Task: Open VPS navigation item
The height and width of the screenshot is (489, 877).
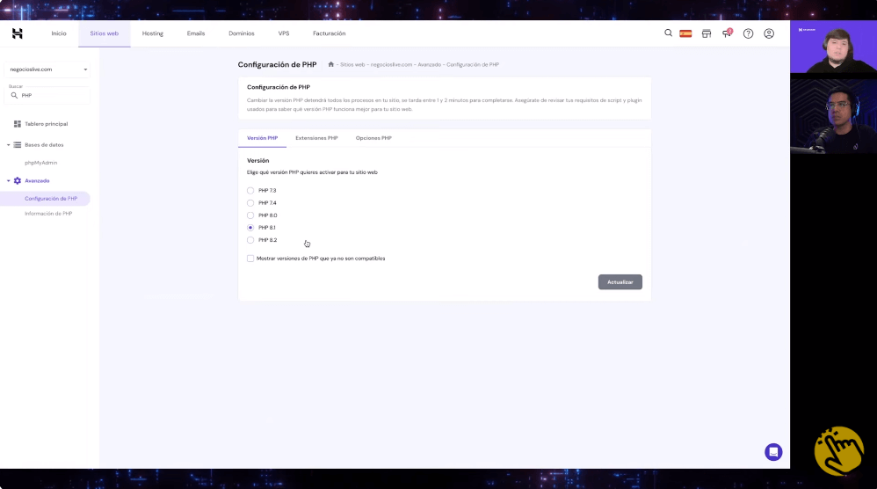Action: 284,33
